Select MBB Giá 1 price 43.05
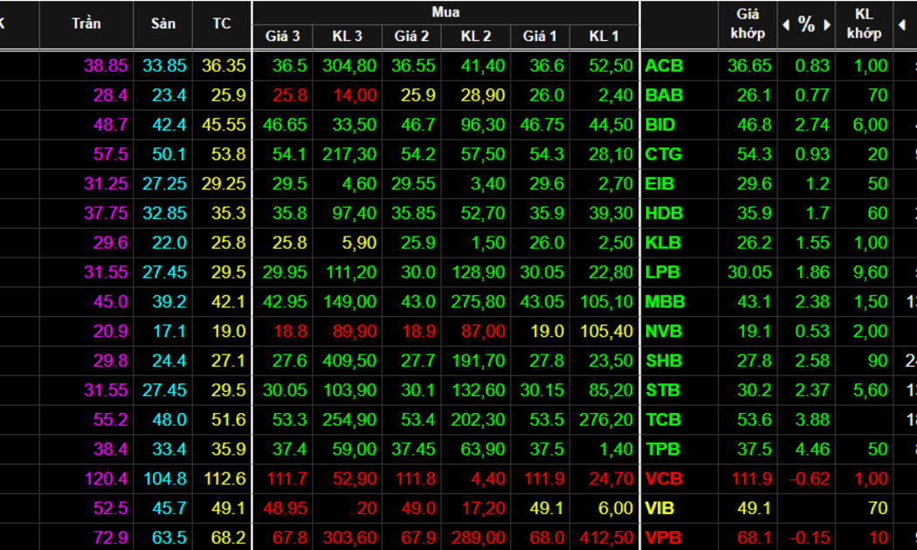The width and height of the screenshot is (917, 550). [542, 301]
